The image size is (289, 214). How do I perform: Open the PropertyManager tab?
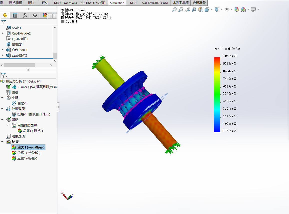click(x=15, y=15)
